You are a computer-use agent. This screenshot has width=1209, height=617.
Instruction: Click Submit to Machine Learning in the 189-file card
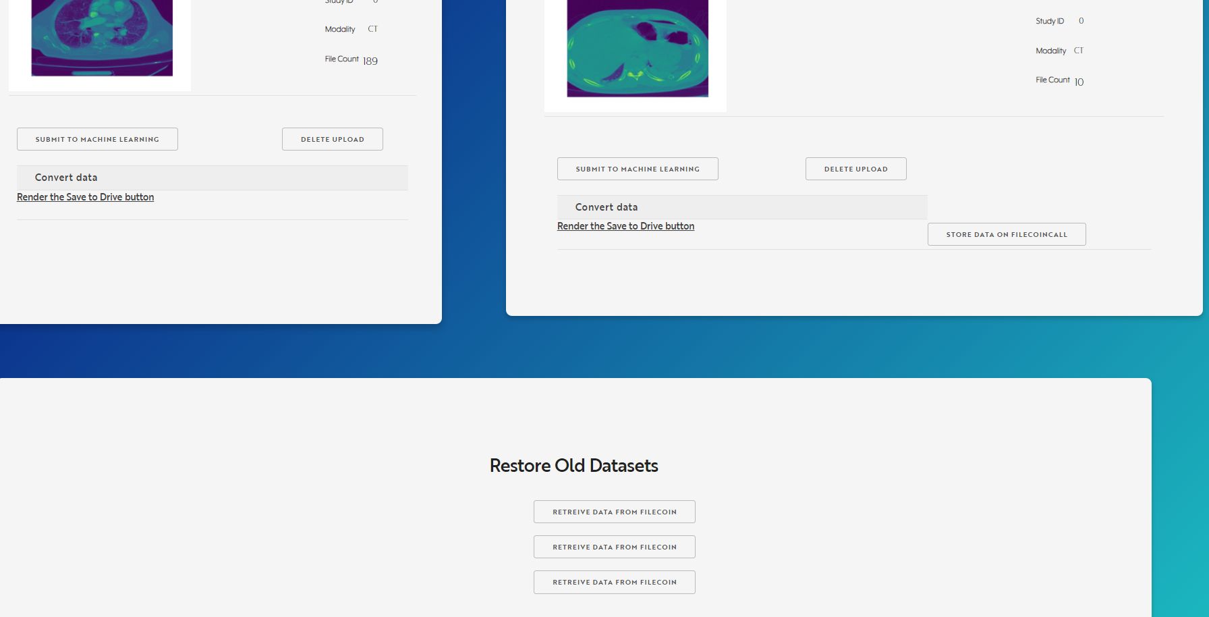coord(97,139)
